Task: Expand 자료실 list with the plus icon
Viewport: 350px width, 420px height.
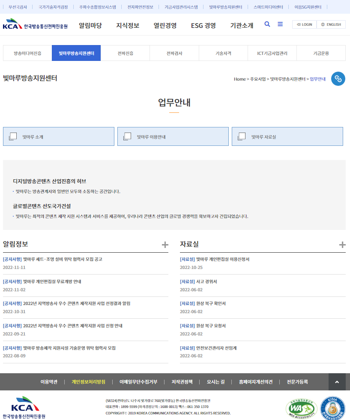Action: coord(342,245)
